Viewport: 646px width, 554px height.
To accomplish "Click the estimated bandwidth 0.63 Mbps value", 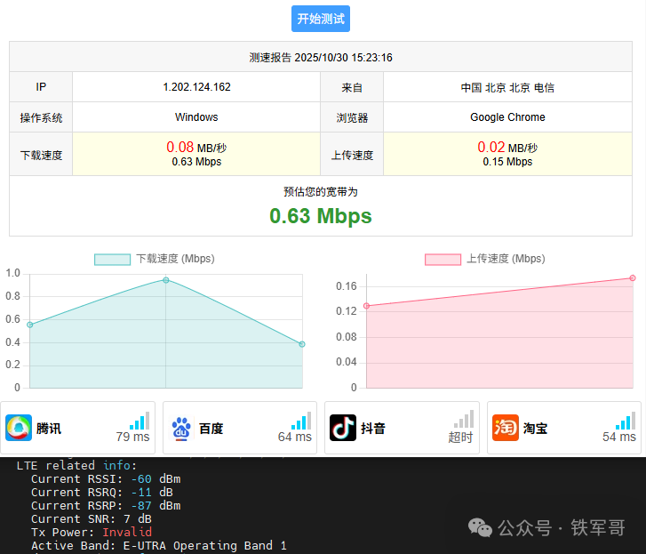I will click(x=321, y=215).
